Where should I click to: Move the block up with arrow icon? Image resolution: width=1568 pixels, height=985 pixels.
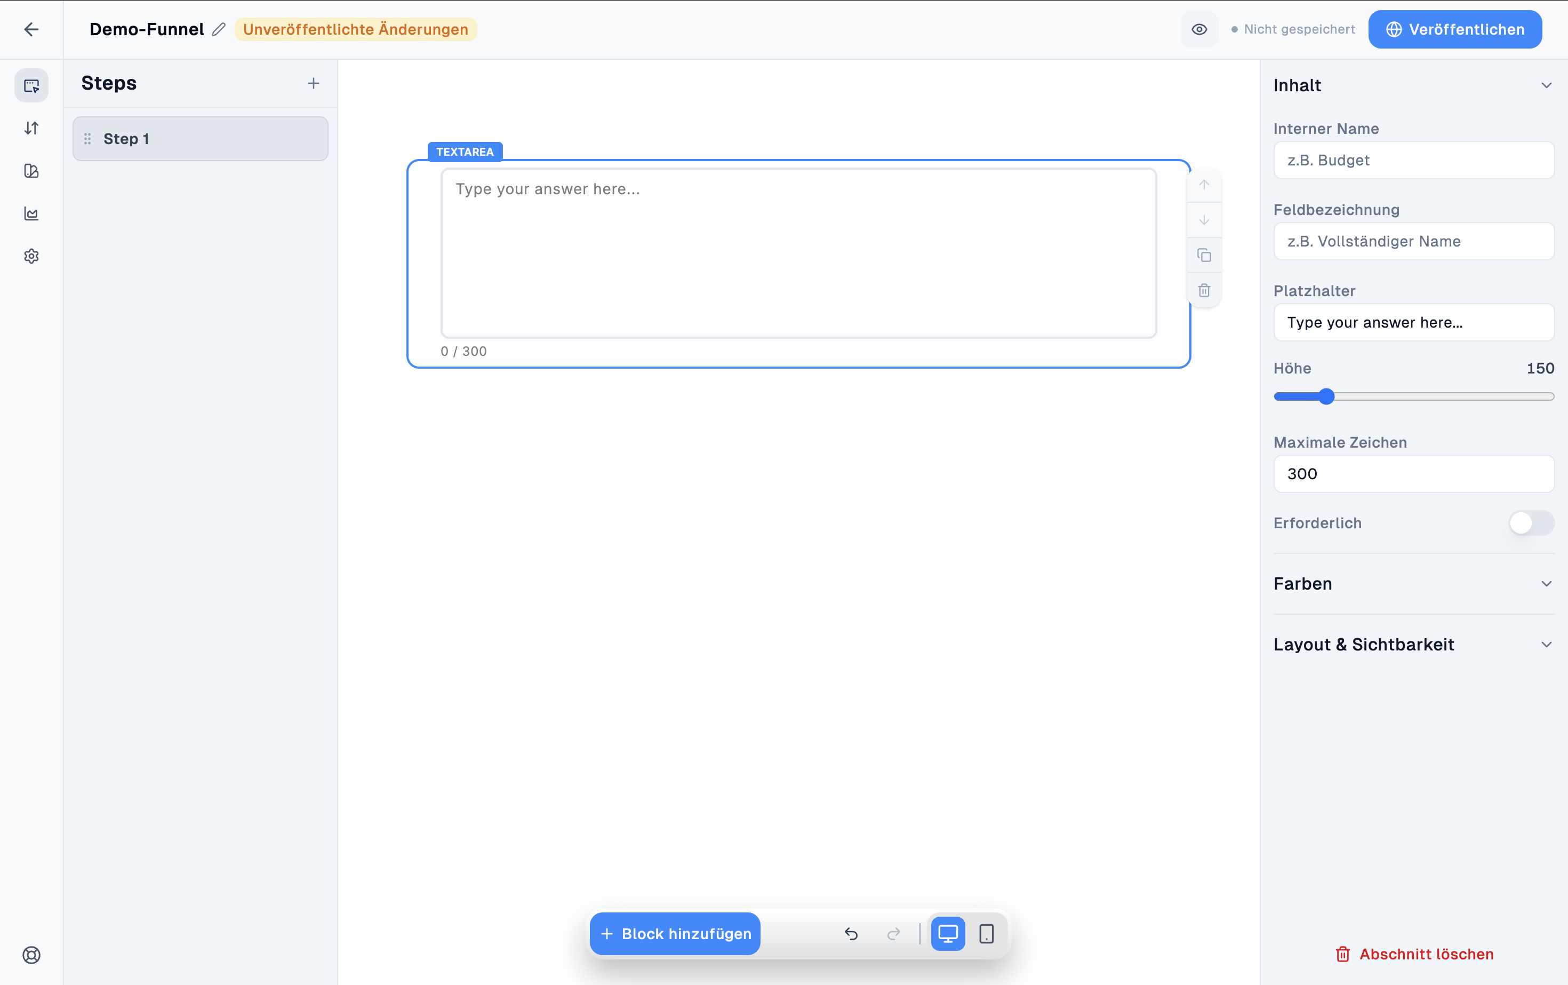[x=1204, y=185]
